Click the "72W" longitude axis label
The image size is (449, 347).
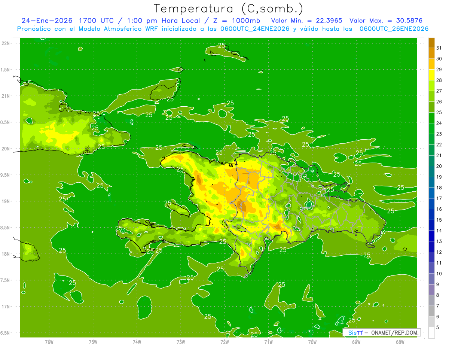(224, 342)
